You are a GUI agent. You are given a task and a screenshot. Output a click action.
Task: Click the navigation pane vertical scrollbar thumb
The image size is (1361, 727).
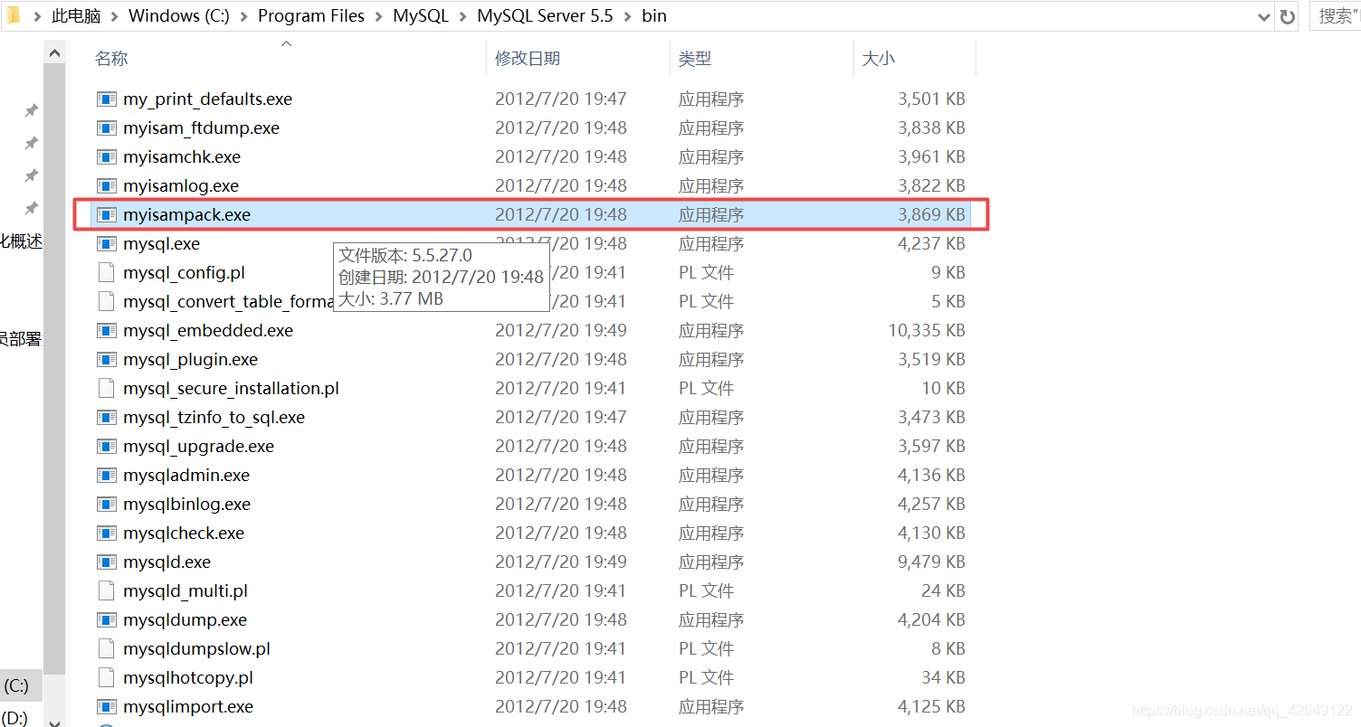[55, 371]
